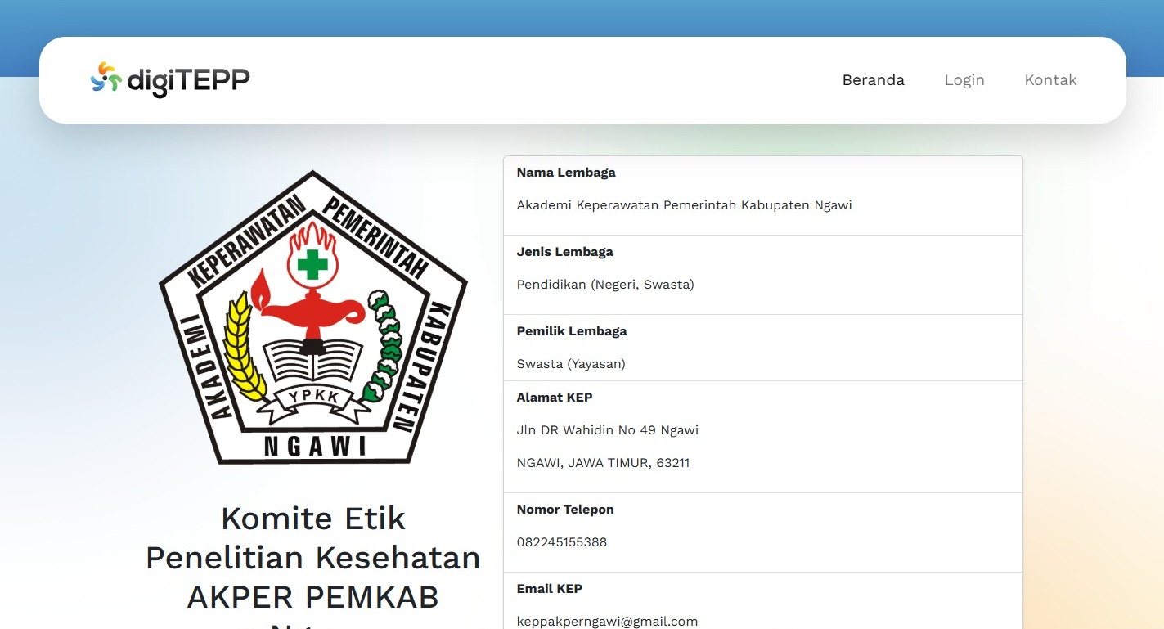Select the Nama Lembaga label

pyautogui.click(x=566, y=173)
